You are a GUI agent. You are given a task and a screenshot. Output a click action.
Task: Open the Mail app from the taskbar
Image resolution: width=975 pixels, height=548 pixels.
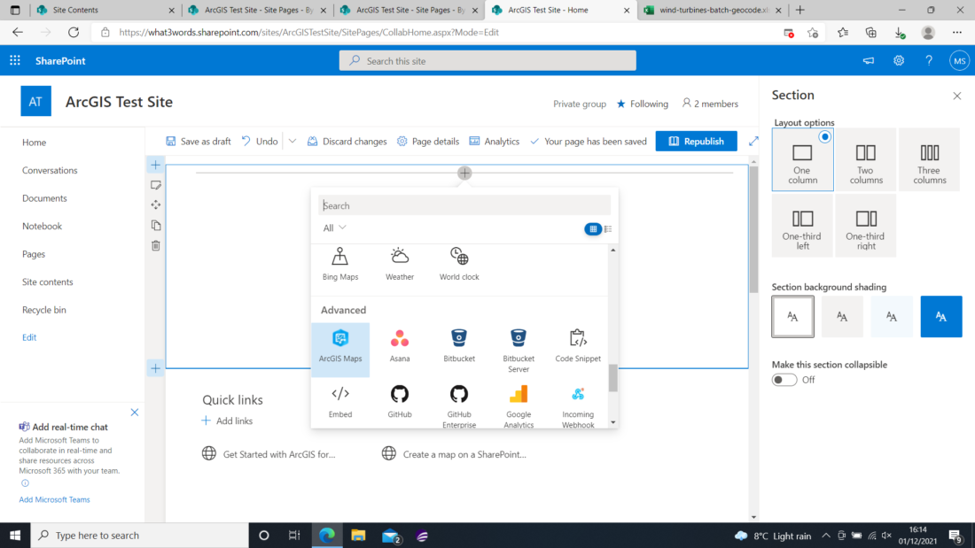pos(391,535)
